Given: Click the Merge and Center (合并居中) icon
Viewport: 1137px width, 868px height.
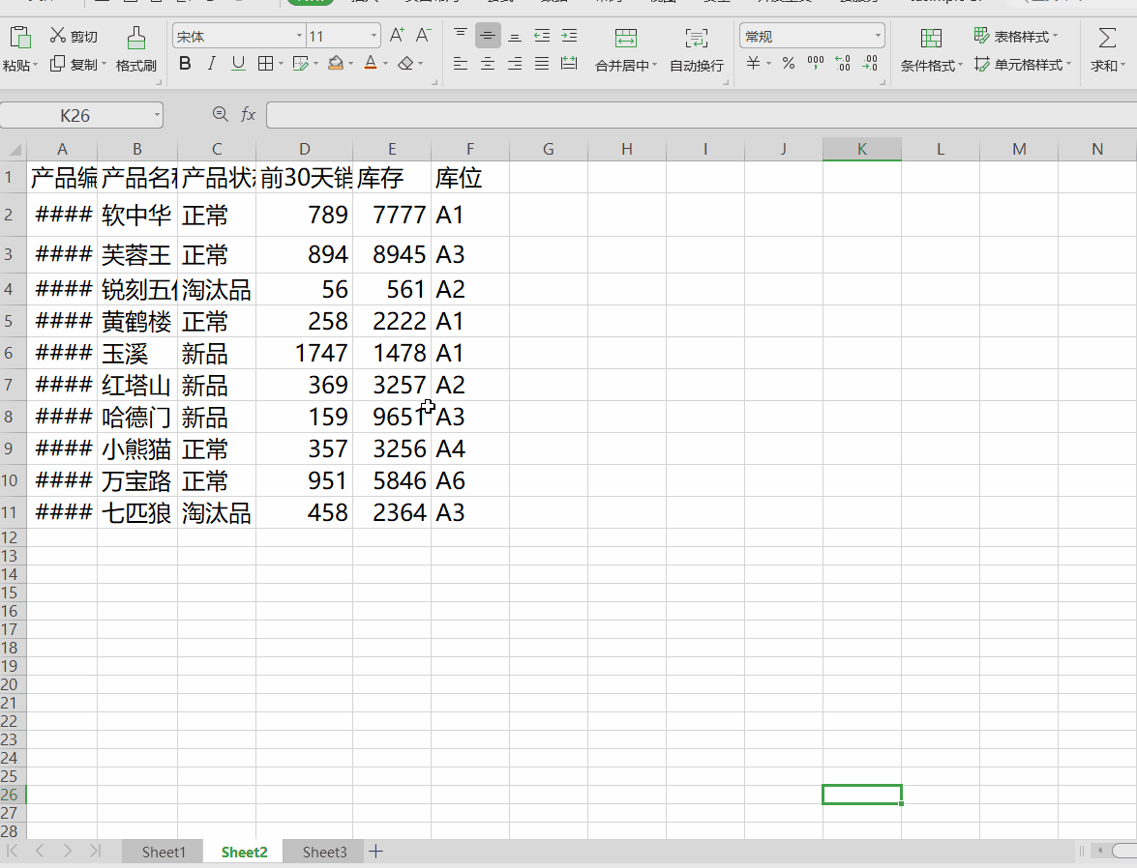Looking at the screenshot, I should coord(625,39).
